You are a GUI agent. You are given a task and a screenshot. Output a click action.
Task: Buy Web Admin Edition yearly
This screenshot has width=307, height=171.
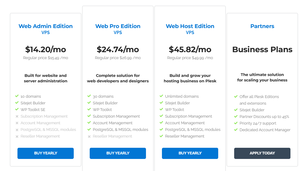[x=45, y=153]
